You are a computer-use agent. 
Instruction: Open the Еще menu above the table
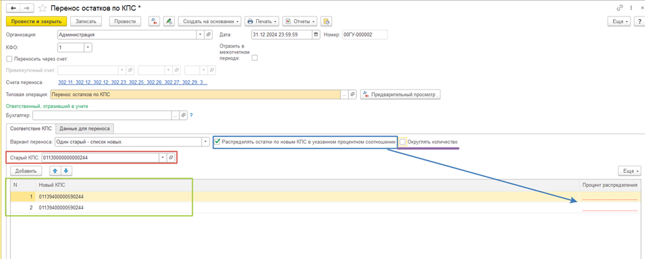click(x=629, y=170)
